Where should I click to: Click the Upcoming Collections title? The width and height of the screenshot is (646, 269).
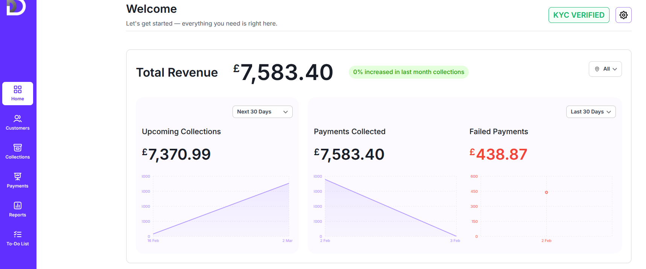pyautogui.click(x=181, y=131)
